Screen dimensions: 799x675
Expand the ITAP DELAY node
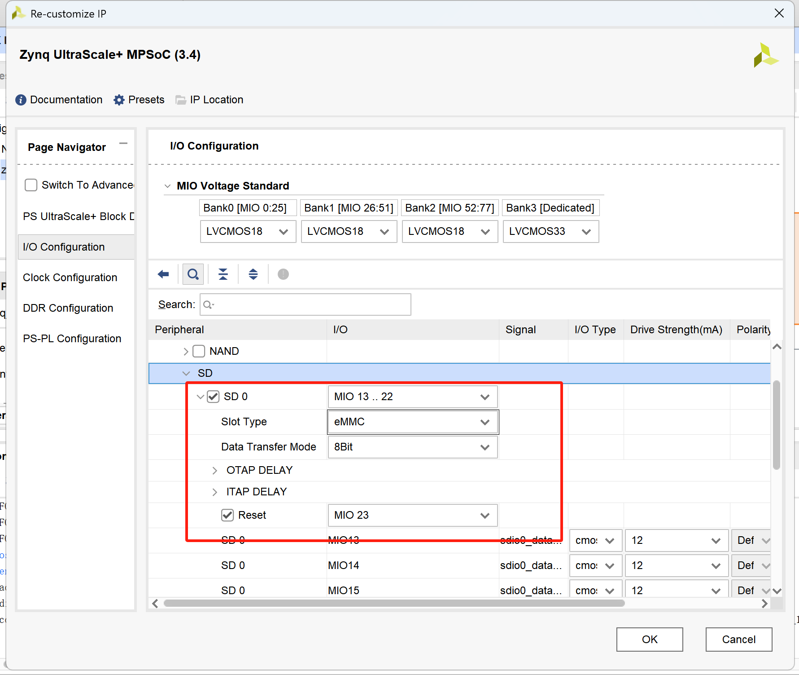click(214, 492)
